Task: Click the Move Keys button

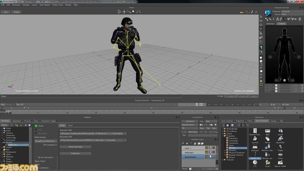Action: pyautogui.click(x=193, y=132)
